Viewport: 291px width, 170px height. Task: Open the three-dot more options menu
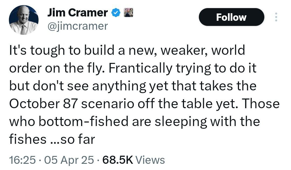tap(275, 17)
